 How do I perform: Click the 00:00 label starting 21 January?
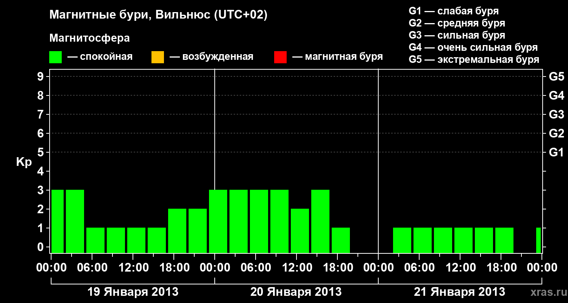378,267
